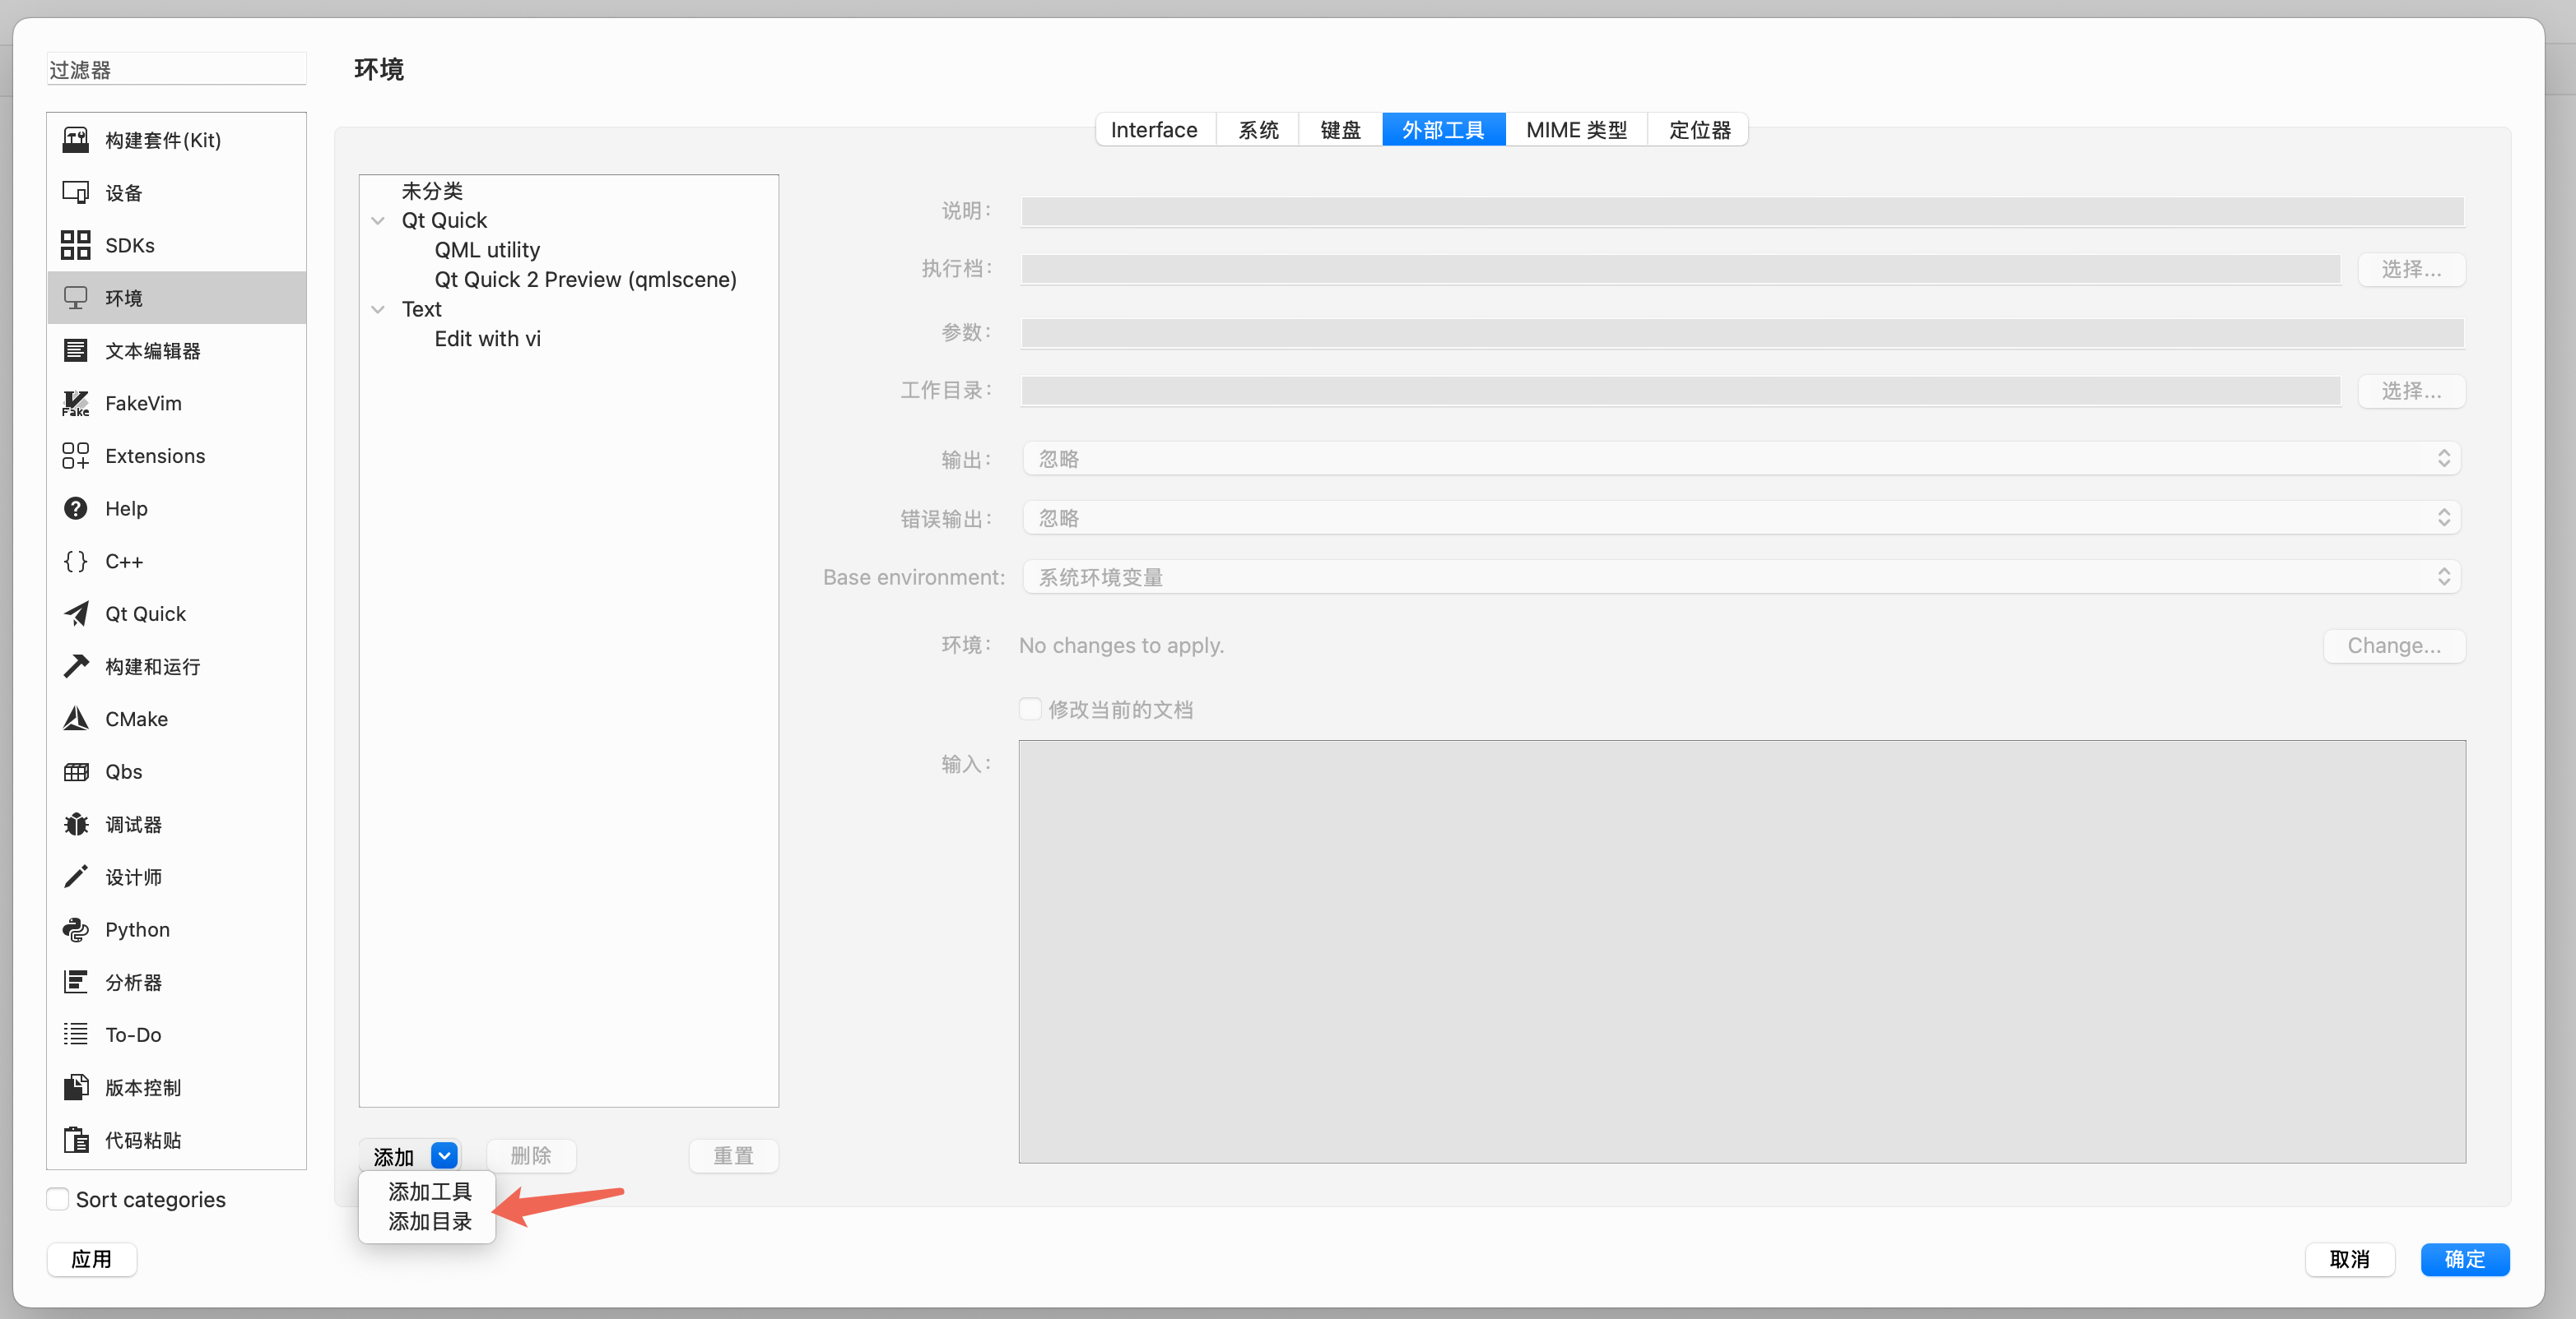Click the 添加 dropdown arrow button

click(444, 1156)
